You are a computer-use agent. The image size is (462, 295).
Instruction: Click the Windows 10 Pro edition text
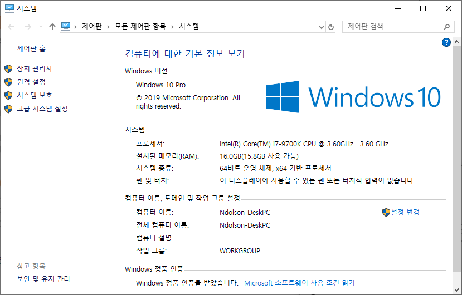161,85
